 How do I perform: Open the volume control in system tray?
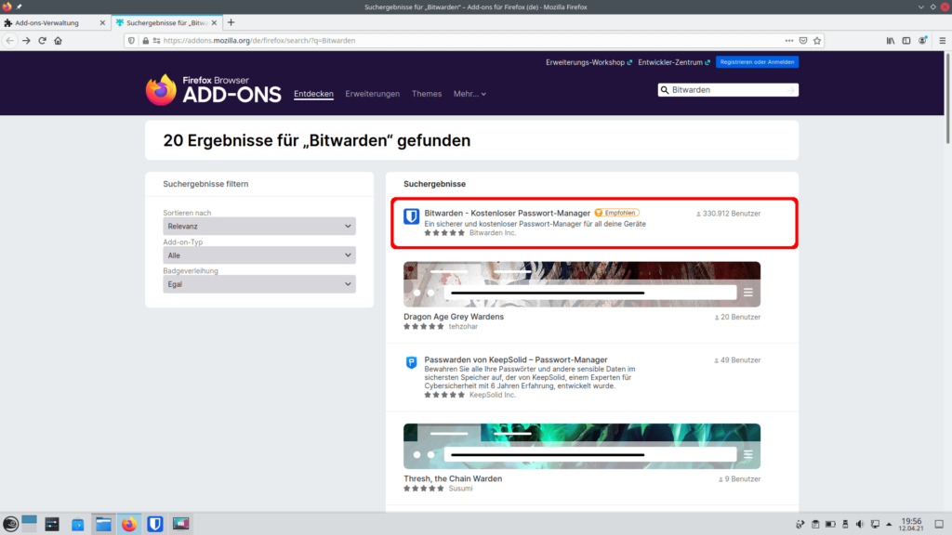[860, 524]
